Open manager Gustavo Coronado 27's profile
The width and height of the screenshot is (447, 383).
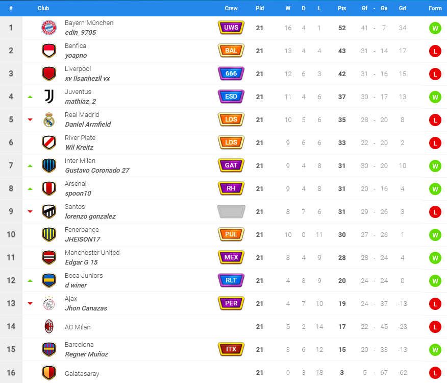pos(97,171)
